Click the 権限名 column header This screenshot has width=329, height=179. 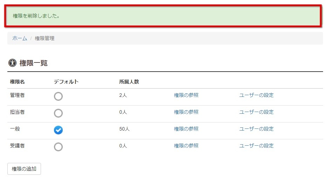pyautogui.click(x=17, y=82)
